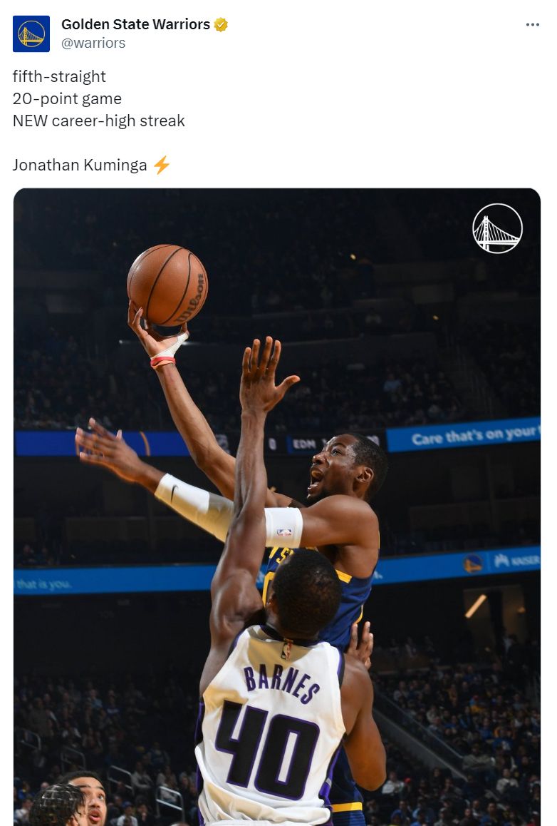Open the three-dot more options menu
The height and width of the screenshot is (826, 557).
point(532,25)
